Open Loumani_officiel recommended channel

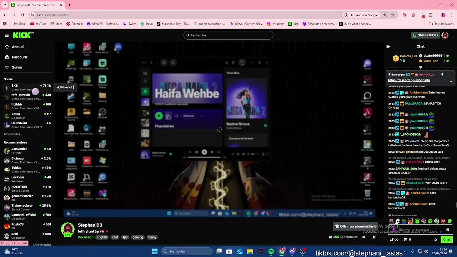[27, 217]
